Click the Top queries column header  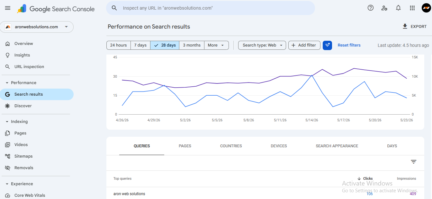[122, 179]
